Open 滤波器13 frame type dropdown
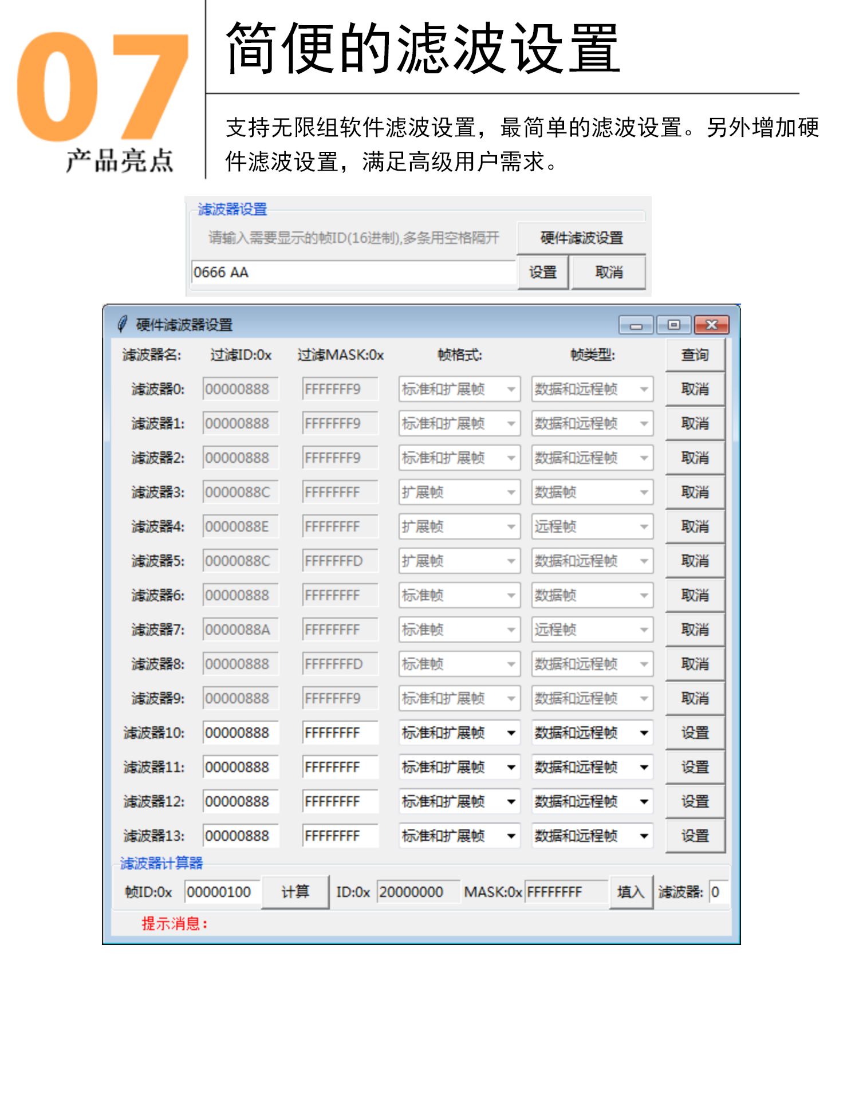Viewport: 859px width, 1094px height. click(x=592, y=836)
